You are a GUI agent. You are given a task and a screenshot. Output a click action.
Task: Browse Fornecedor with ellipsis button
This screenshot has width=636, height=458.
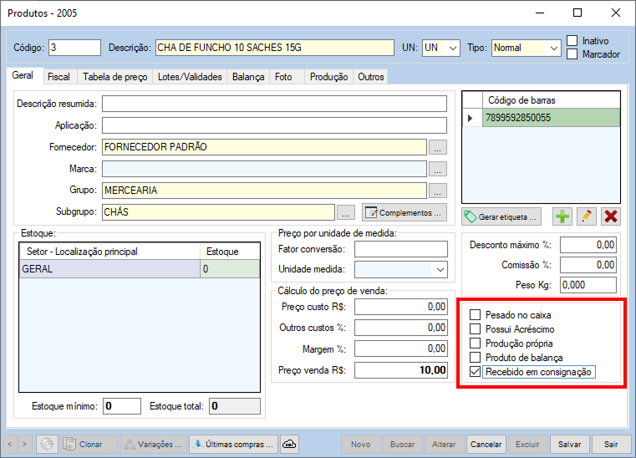pos(437,147)
